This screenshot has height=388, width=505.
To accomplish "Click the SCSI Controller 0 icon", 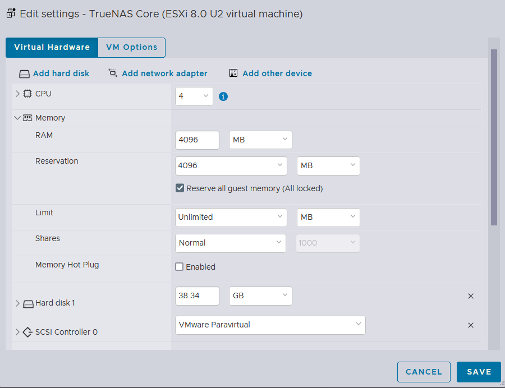I will 27,332.
